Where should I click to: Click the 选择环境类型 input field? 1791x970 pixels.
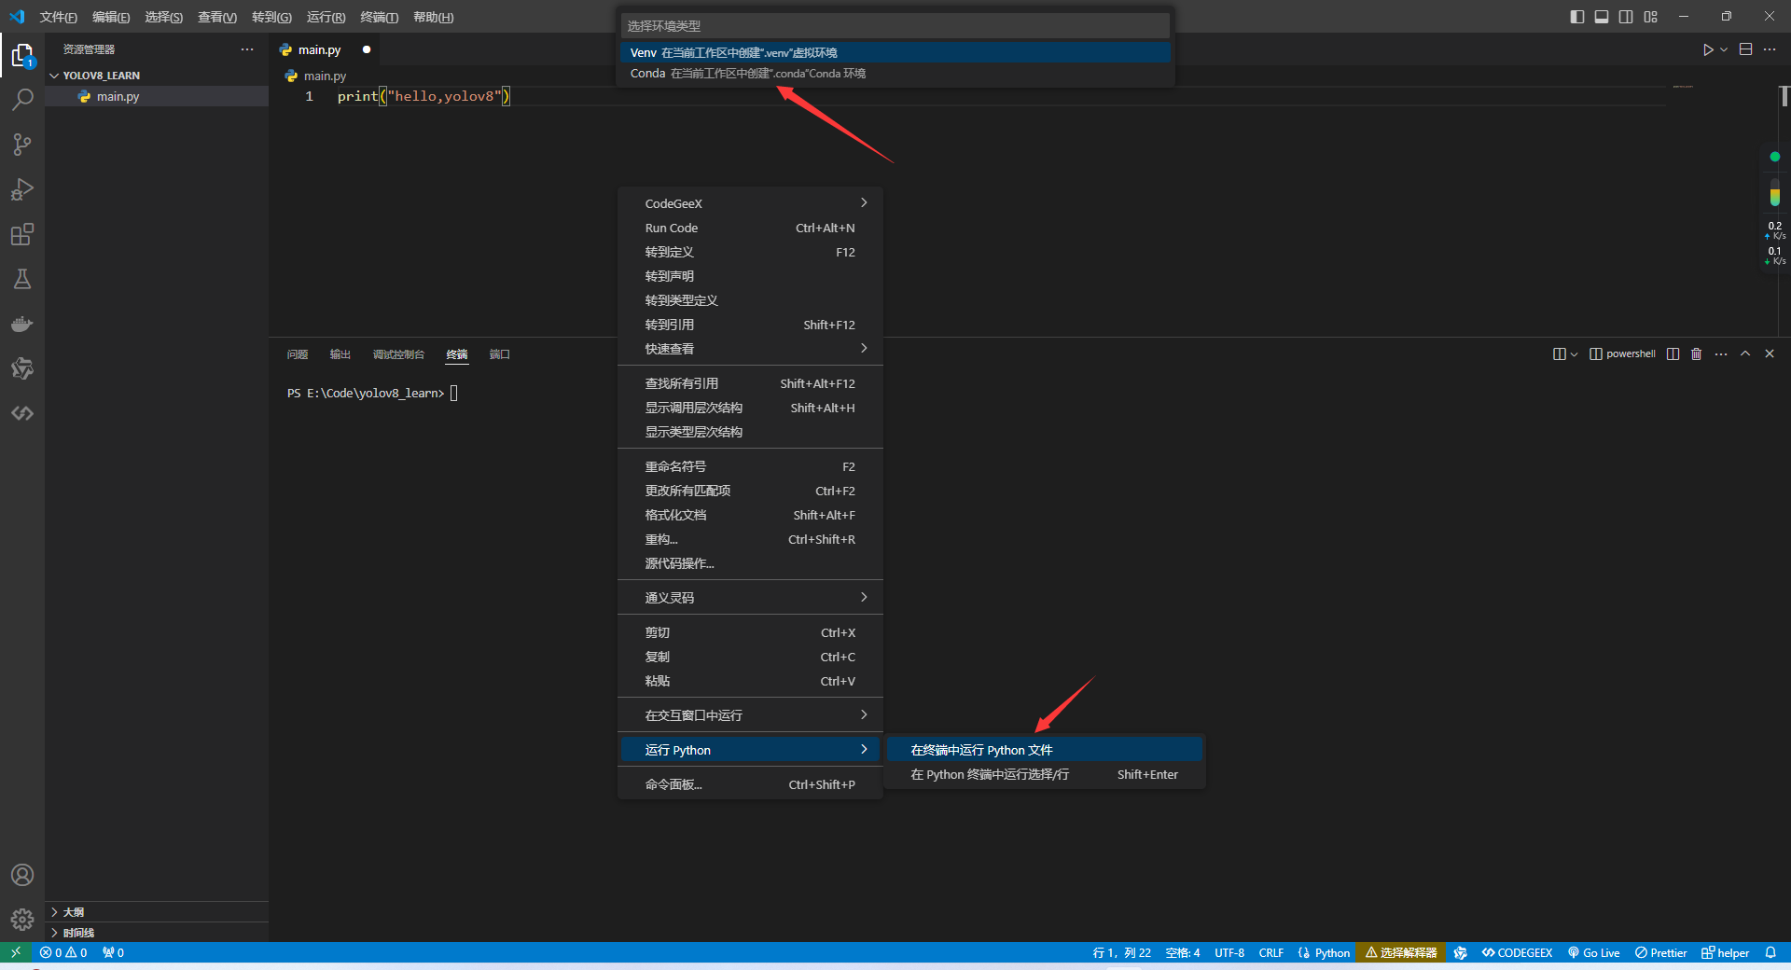(x=895, y=26)
